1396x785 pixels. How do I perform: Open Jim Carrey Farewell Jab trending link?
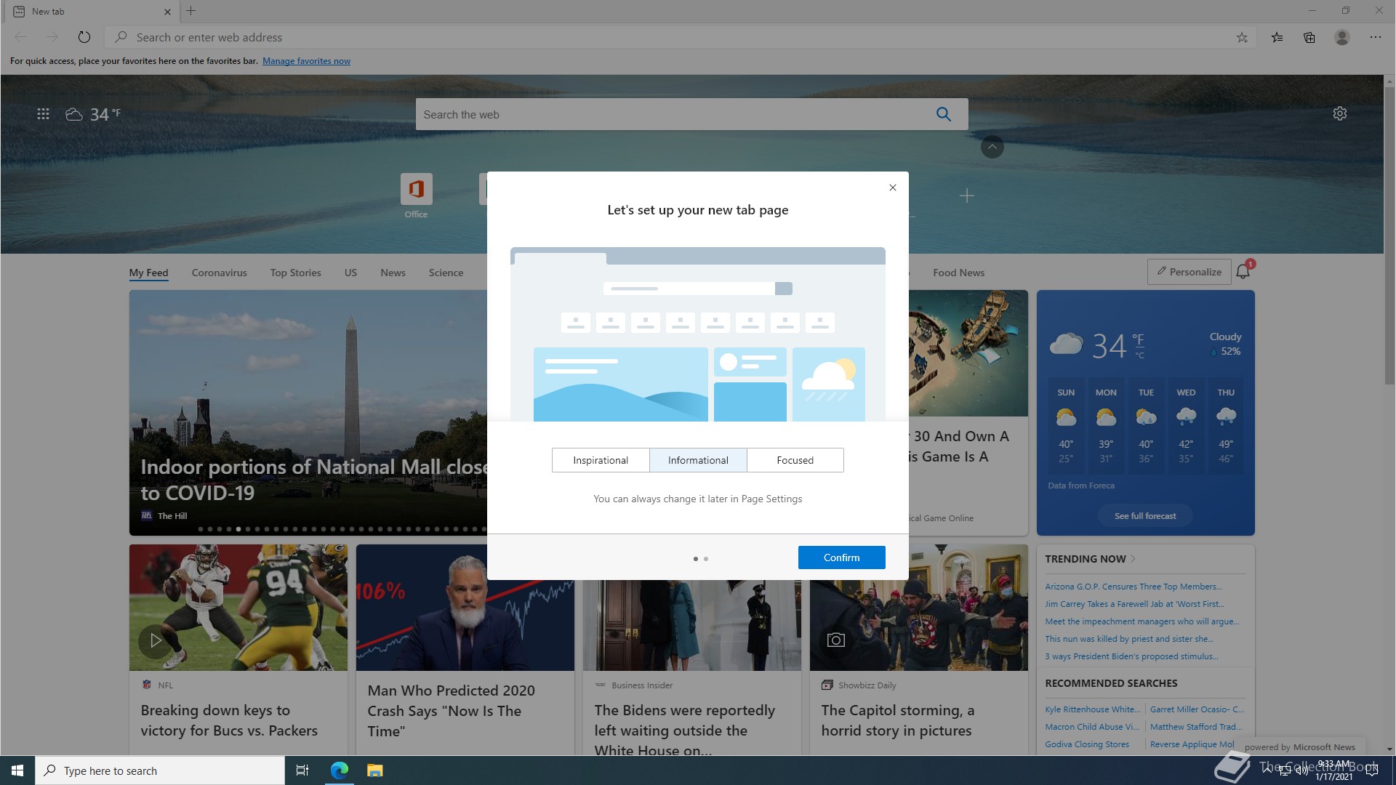[x=1135, y=604]
